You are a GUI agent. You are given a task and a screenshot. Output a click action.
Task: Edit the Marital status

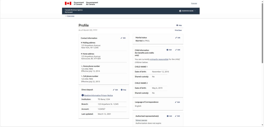[178, 38]
